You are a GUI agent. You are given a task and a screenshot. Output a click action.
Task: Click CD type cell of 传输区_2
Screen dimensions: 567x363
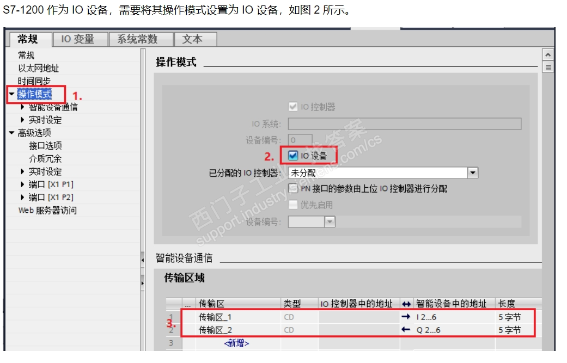(x=300, y=330)
